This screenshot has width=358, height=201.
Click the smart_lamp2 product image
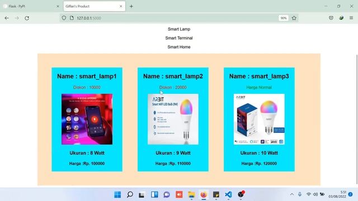coord(173,119)
